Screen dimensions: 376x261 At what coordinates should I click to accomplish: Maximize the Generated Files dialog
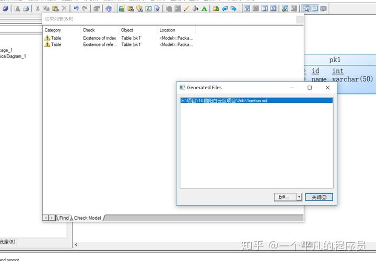tap(310, 88)
